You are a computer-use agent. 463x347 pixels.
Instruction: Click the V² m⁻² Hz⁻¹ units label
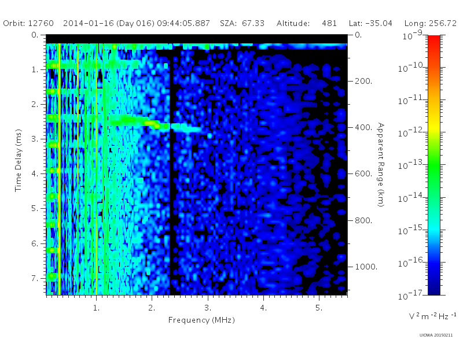(x=433, y=316)
